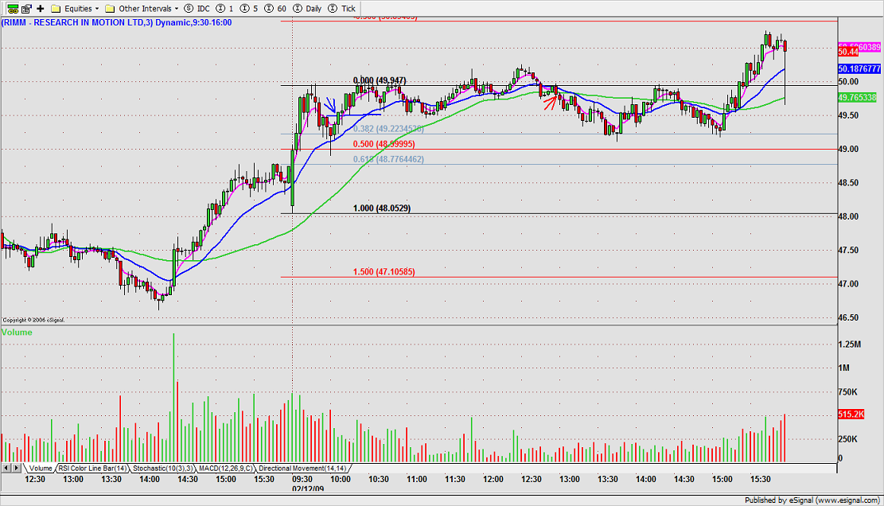Open the Stochastic(10(3),3) tab

coord(163,469)
